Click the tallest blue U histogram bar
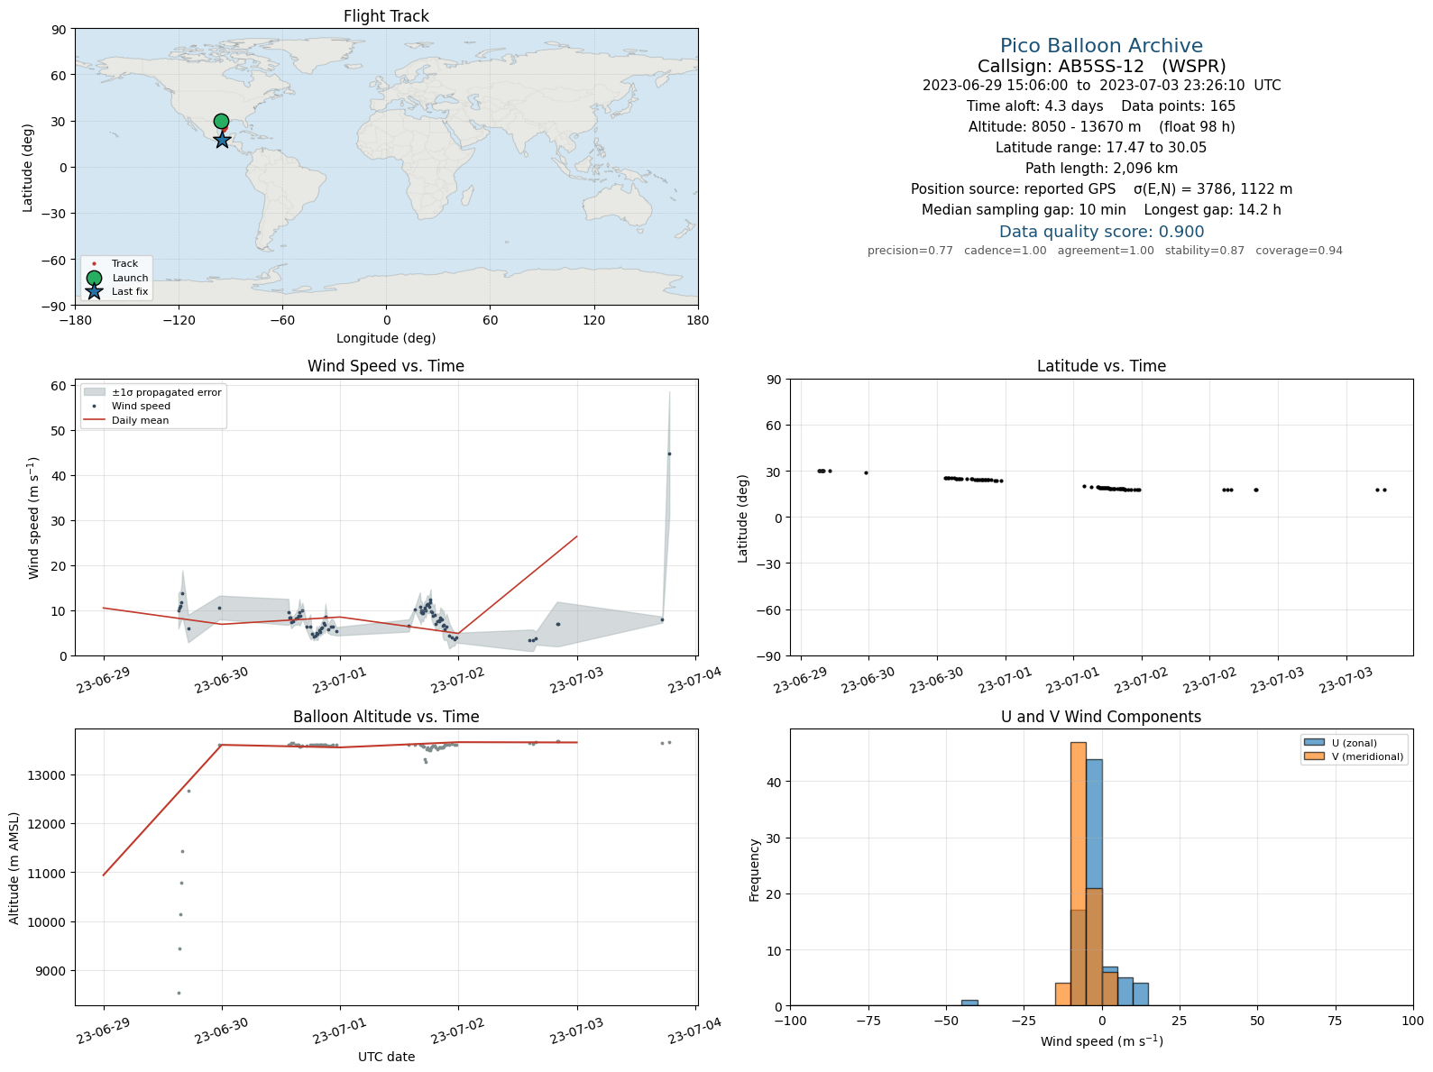This screenshot has width=1433, height=1072. click(1094, 882)
